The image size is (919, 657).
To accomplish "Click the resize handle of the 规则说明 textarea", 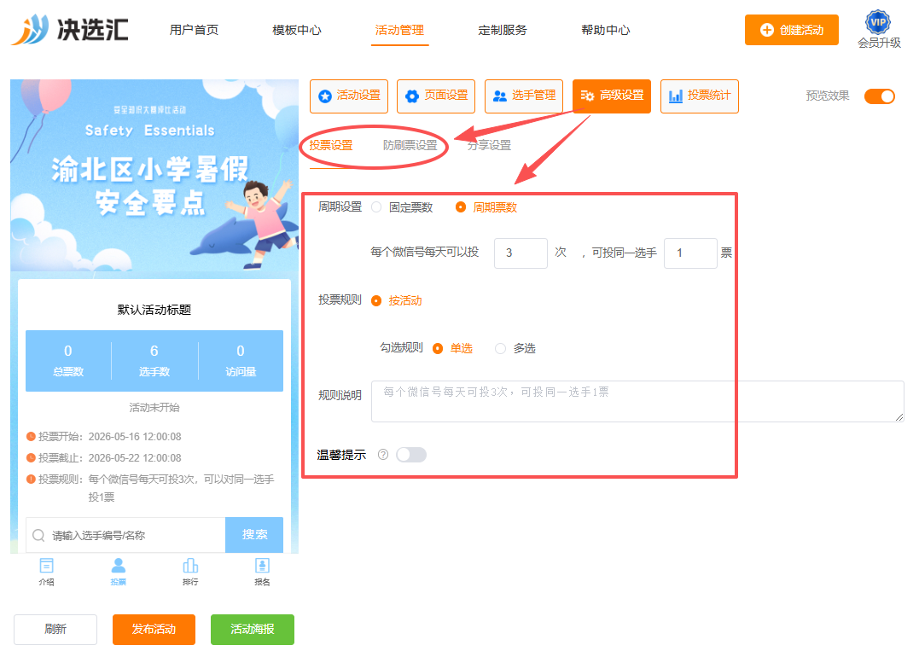I will pos(899,416).
